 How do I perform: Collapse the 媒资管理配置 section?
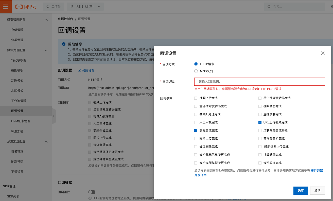tap(46, 20)
